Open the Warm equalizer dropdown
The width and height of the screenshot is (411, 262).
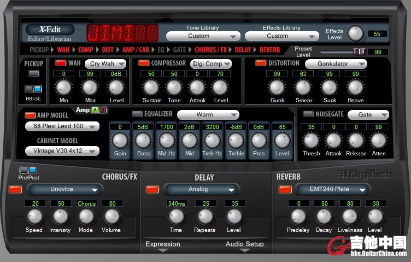pyautogui.click(x=208, y=115)
